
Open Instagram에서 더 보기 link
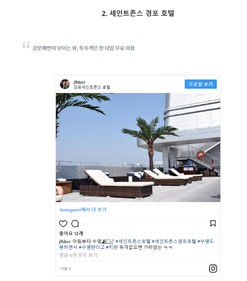(x=83, y=210)
